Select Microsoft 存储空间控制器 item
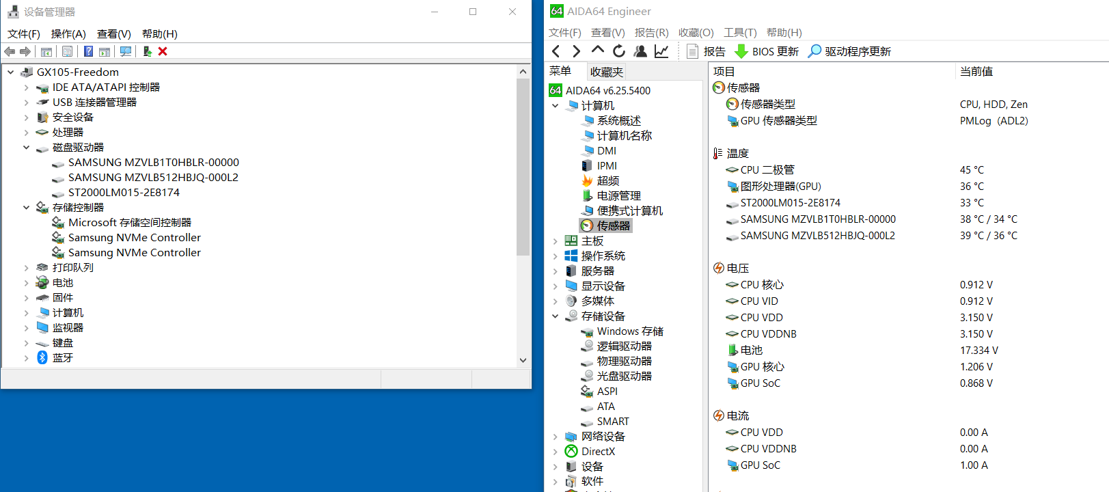 click(x=130, y=222)
